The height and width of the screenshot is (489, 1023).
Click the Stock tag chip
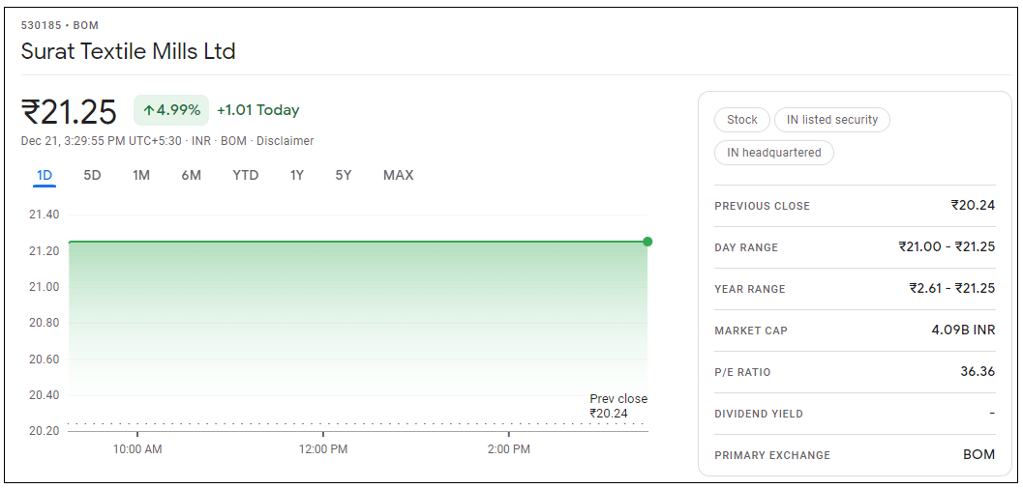point(742,120)
